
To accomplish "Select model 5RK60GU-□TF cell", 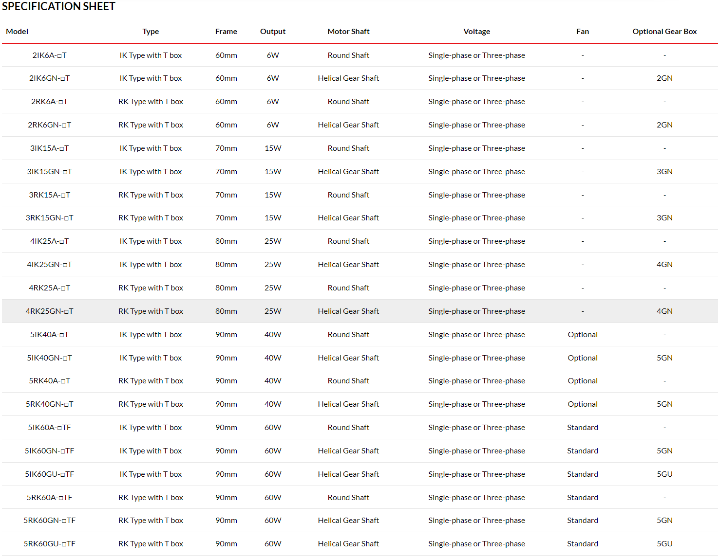I will pyautogui.click(x=49, y=544).
